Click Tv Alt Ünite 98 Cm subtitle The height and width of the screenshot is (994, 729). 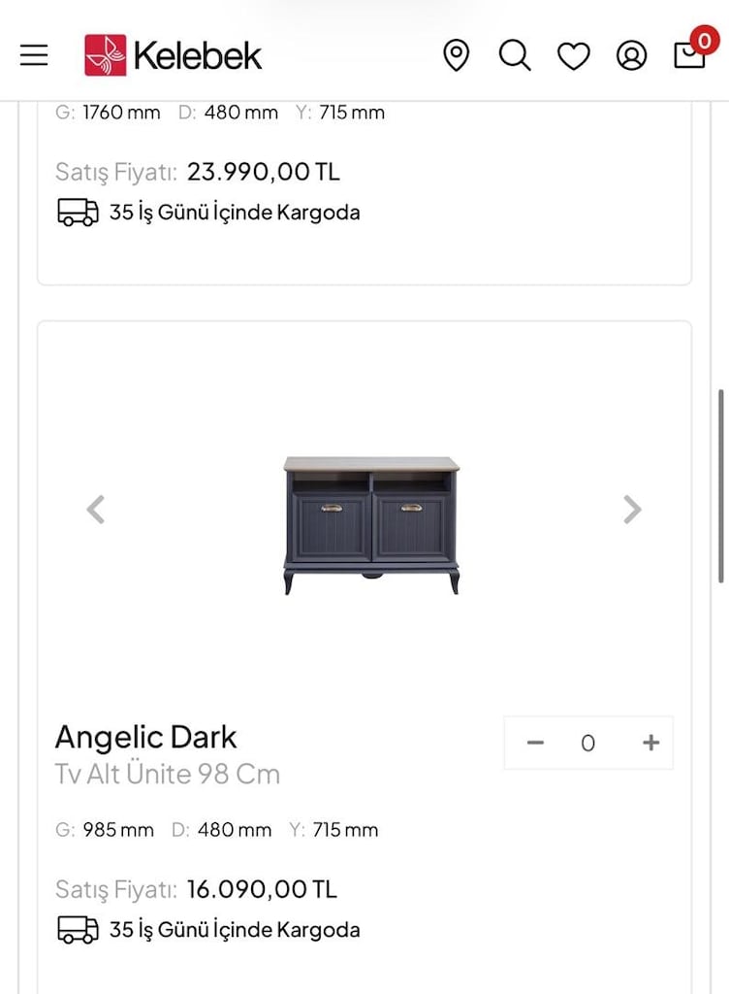click(x=168, y=774)
